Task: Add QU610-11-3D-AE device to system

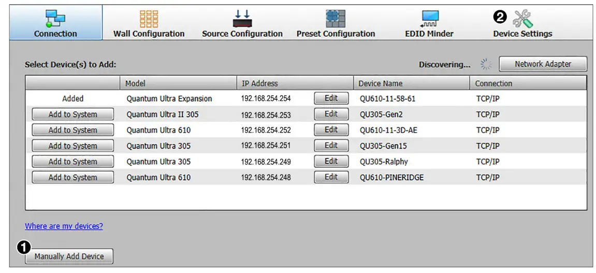Action: pos(72,130)
